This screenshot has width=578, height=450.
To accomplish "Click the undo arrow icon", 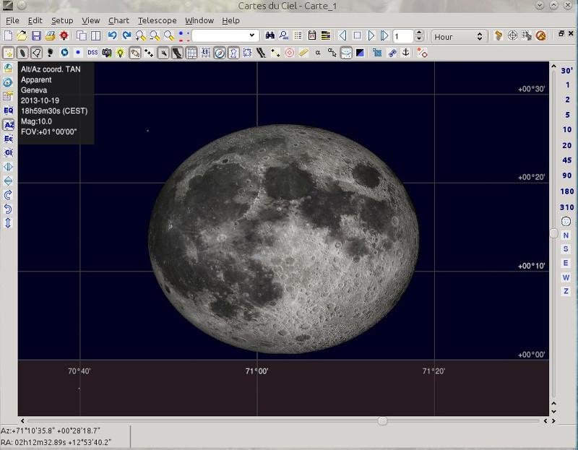I will coord(113,35).
